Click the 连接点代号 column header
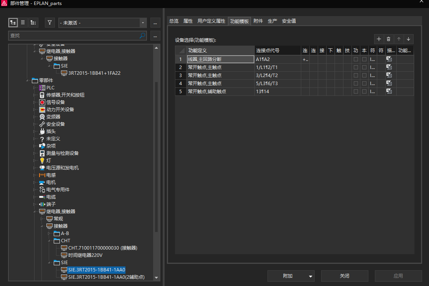The image size is (429, 286). (277, 51)
